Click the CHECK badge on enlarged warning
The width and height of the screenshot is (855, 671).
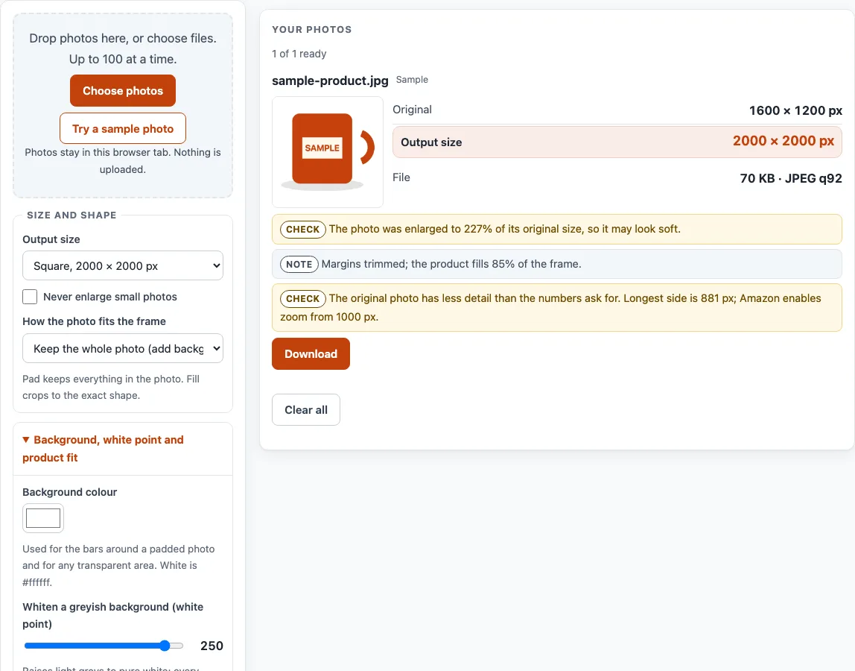303,230
